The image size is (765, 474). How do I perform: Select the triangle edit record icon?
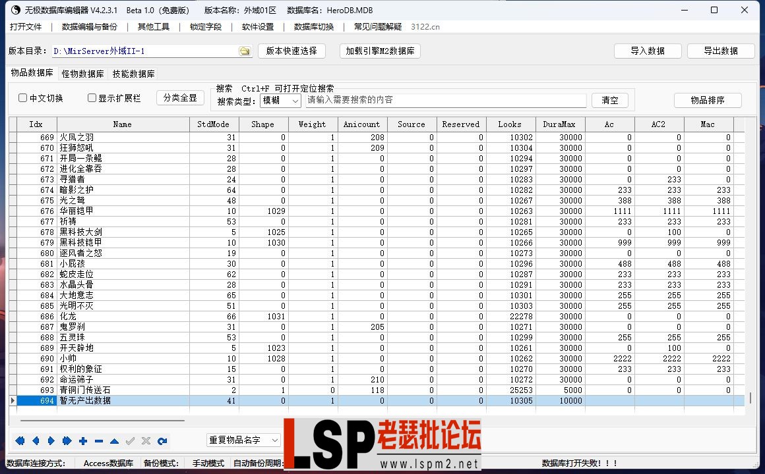114,441
